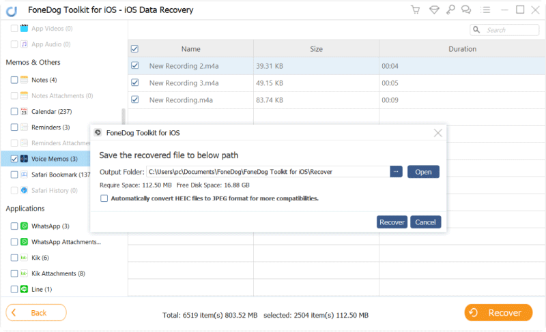Select the Safari Bookmark category label
This screenshot has height=332, width=546.
pyautogui.click(x=61, y=175)
